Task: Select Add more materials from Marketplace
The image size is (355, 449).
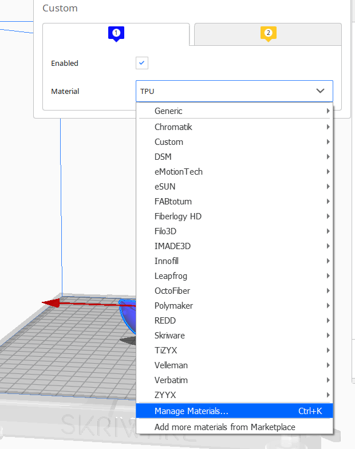Action: (234, 427)
